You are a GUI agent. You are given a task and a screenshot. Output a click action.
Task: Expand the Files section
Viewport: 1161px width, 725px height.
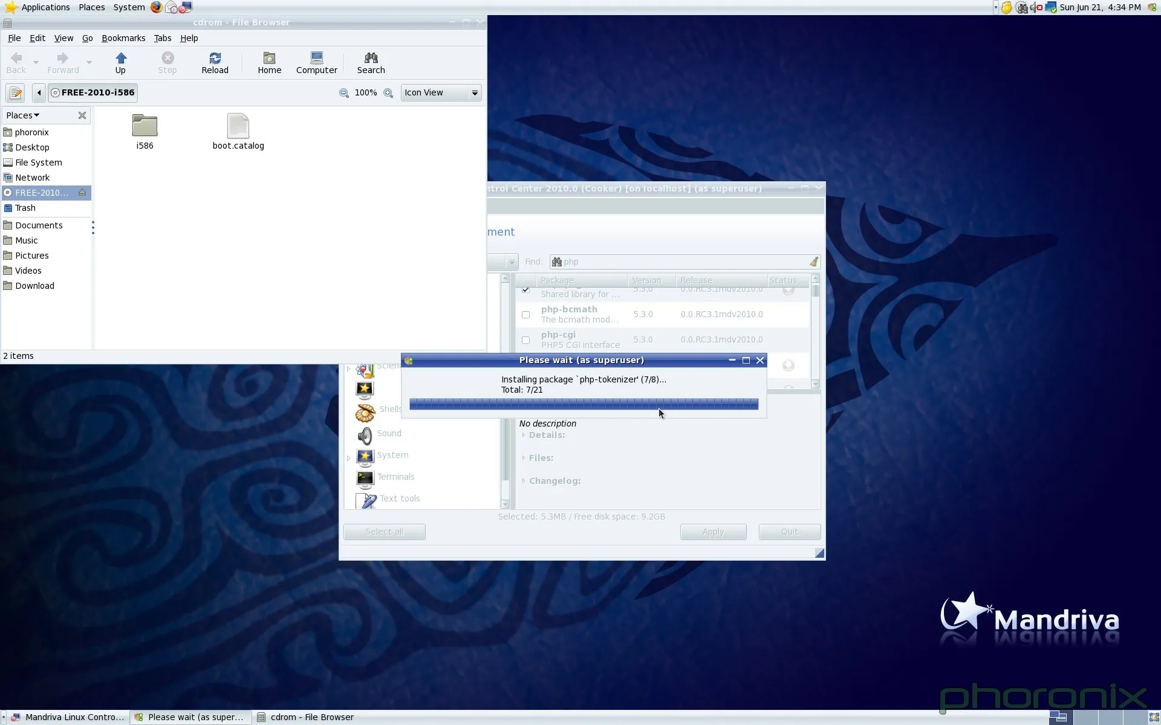pos(524,458)
